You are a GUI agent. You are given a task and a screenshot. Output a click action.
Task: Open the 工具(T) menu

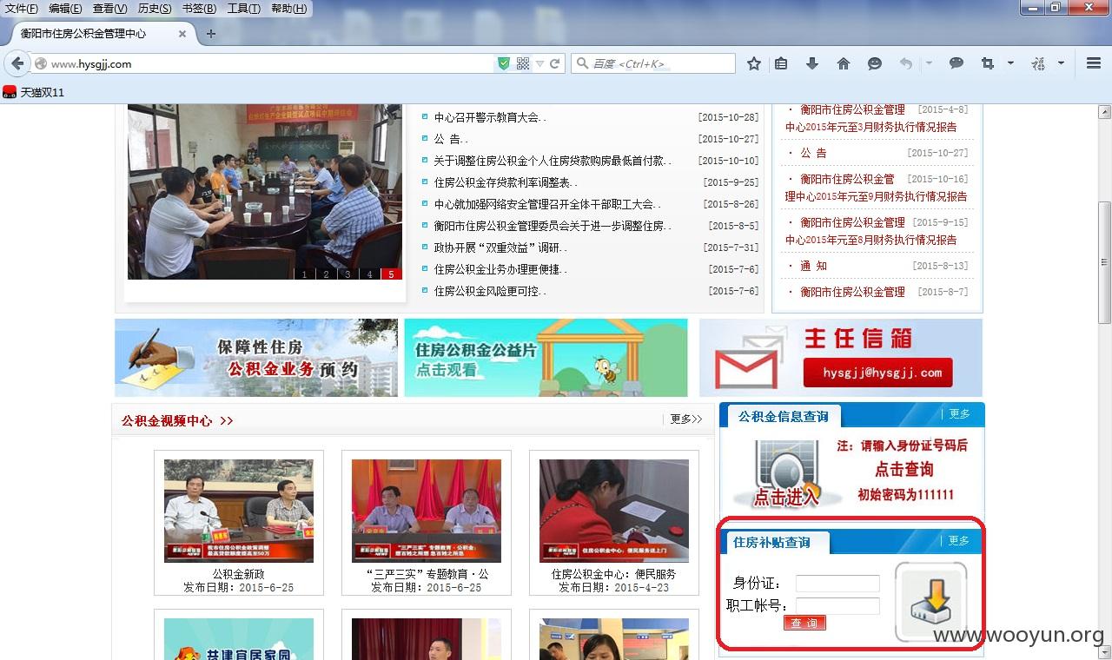243,9
